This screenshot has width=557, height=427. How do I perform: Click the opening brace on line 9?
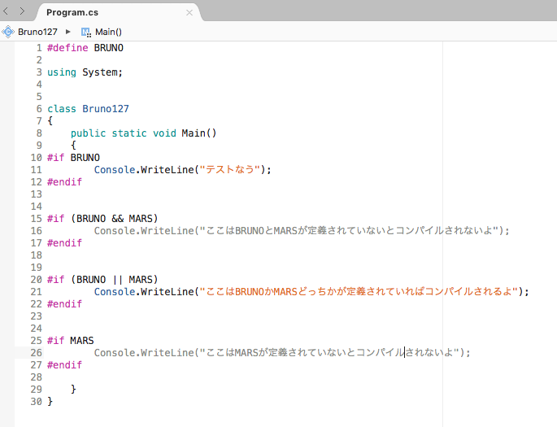(x=73, y=146)
